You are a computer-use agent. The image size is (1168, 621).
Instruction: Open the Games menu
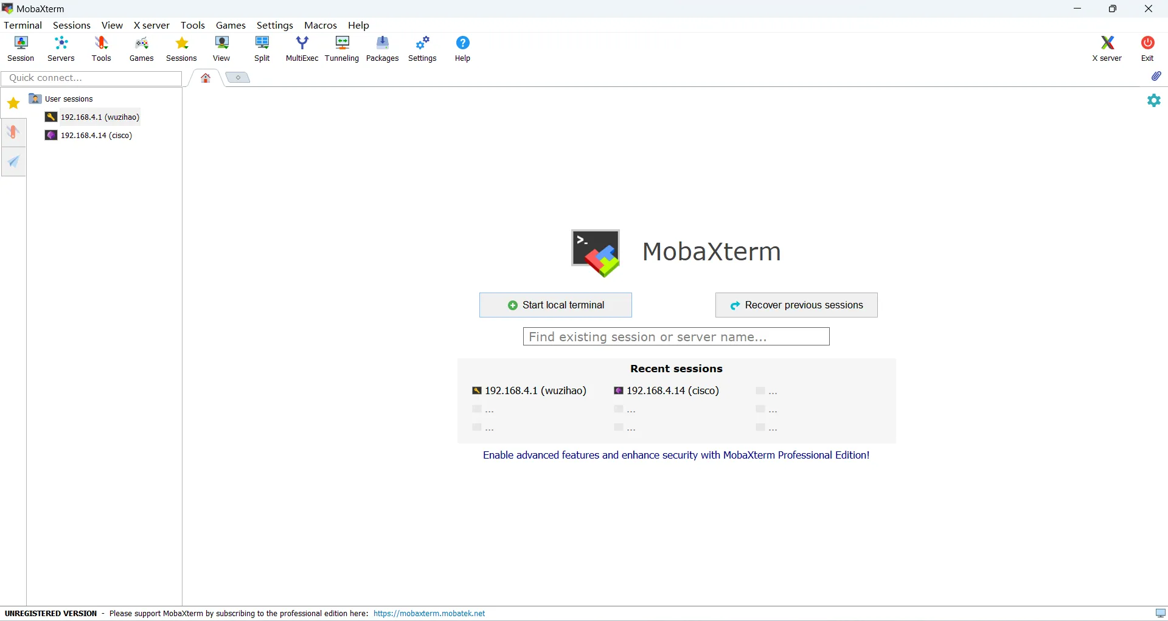[x=231, y=25]
